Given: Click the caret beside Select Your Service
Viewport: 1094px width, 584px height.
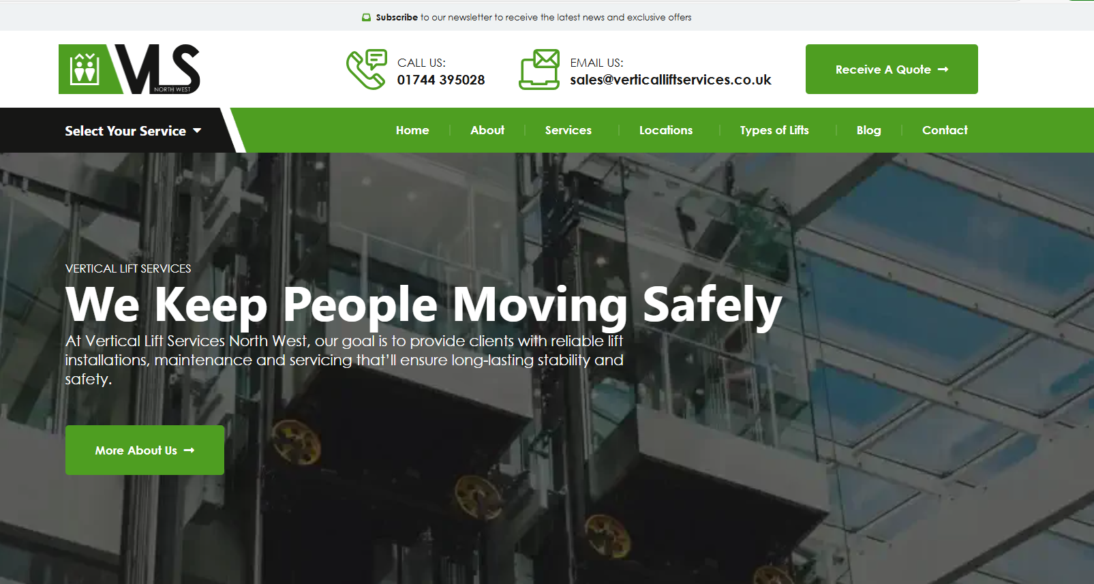Looking at the screenshot, I should pos(197,131).
